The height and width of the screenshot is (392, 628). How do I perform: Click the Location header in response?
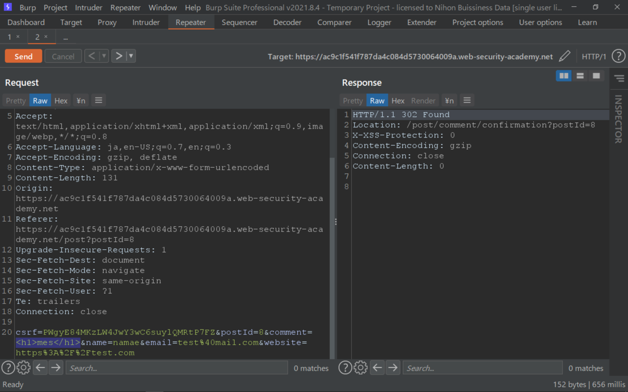474,125
